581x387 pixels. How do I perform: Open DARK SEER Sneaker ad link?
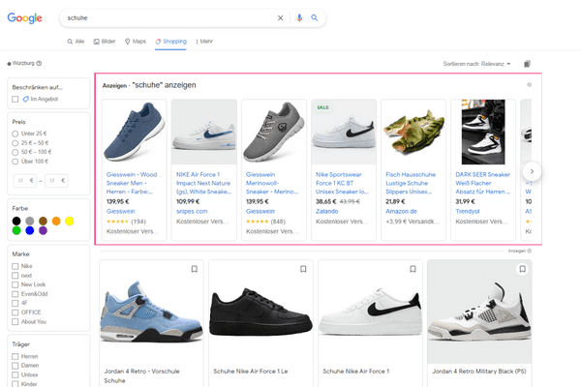coord(483,183)
